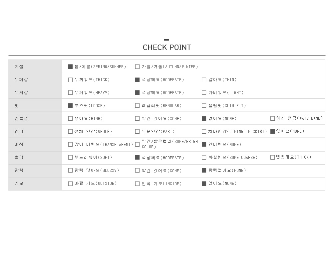333x258 pixels.
Task: Check the Slim Fit checkbox
Action: [204, 106]
